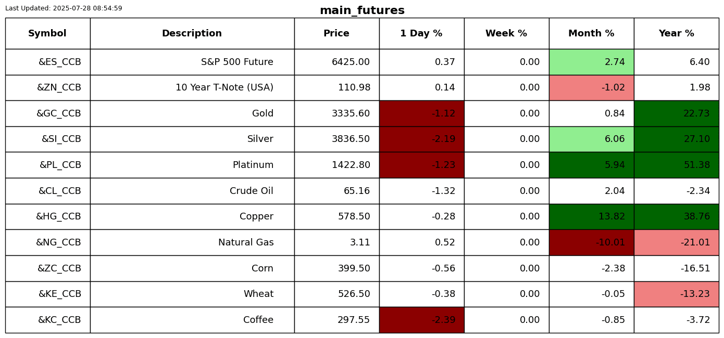Click the Month % column header
This screenshot has width=724, height=338.
click(x=591, y=34)
